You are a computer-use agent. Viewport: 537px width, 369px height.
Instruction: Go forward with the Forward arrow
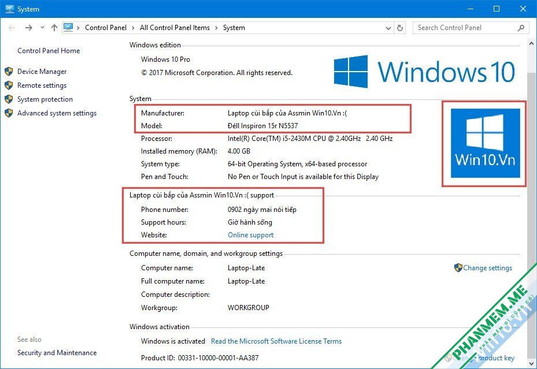pos(29,28)
